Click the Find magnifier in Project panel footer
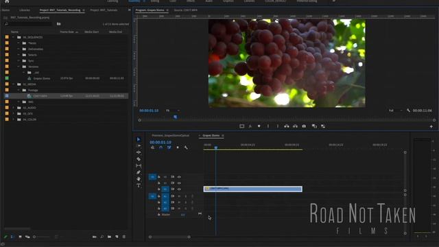This screenshot has height=247, width=439. [102, 237]
